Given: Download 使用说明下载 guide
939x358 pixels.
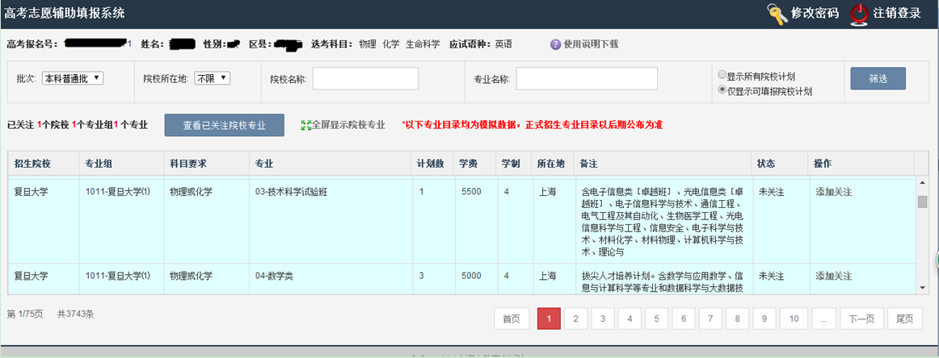Looking at the screenshot, I should click(x=590, y=44).
